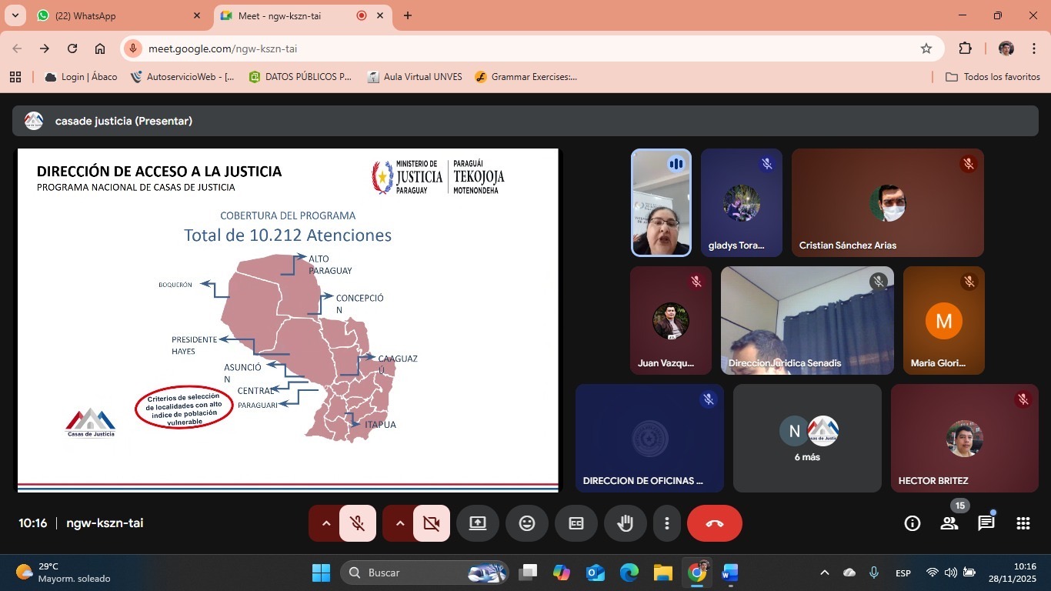Toggle the microphone mute button
This screenshot has height=591, width=1051.
point(358,523)
